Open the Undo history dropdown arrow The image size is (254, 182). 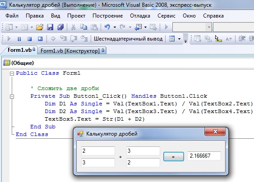(x=115, y=27)
